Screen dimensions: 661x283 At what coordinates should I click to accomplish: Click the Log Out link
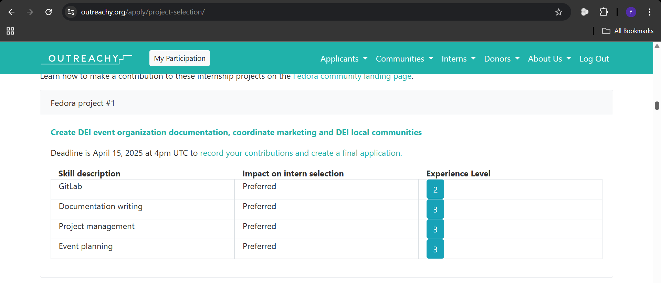(594, 59)
